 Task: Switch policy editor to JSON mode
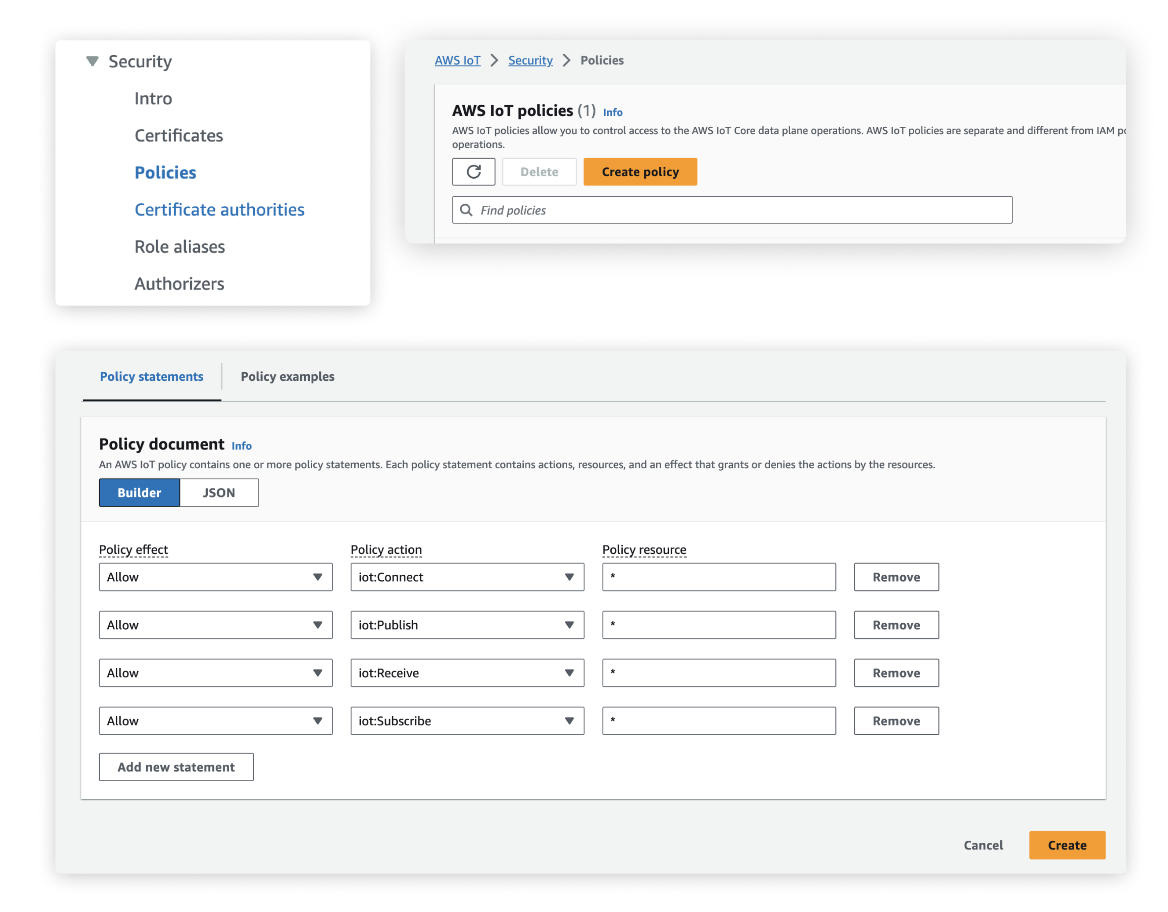tap(219, 493)
